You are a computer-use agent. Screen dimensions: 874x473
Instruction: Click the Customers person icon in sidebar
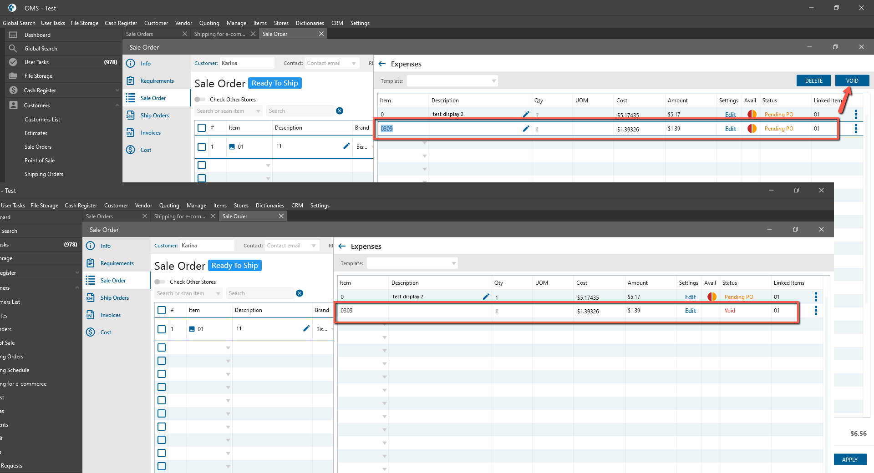coord(13,106)
